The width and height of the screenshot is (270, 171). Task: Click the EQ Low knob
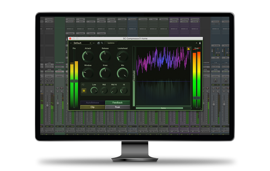[x=94, y=90]
